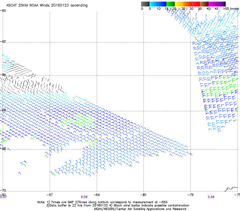Click the '45' color scale label
The width and height of the screenshot is (240, 211).
click(x=216, y=9)
